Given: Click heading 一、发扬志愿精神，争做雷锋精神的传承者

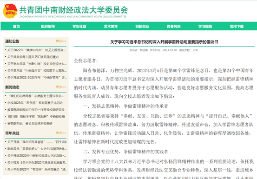Looking at the screenshot, I should coord(125,106).
